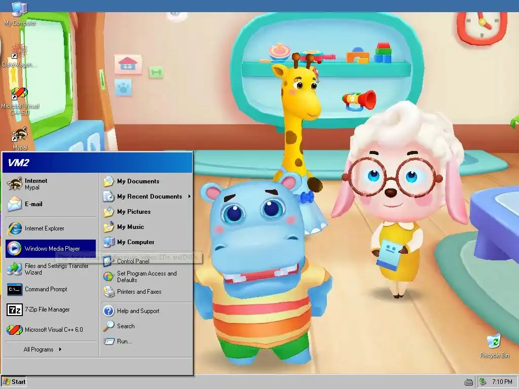This screenshot has height=389, width=519.
Task: Open the Internet Mypal menu entry
Action: 51,184
